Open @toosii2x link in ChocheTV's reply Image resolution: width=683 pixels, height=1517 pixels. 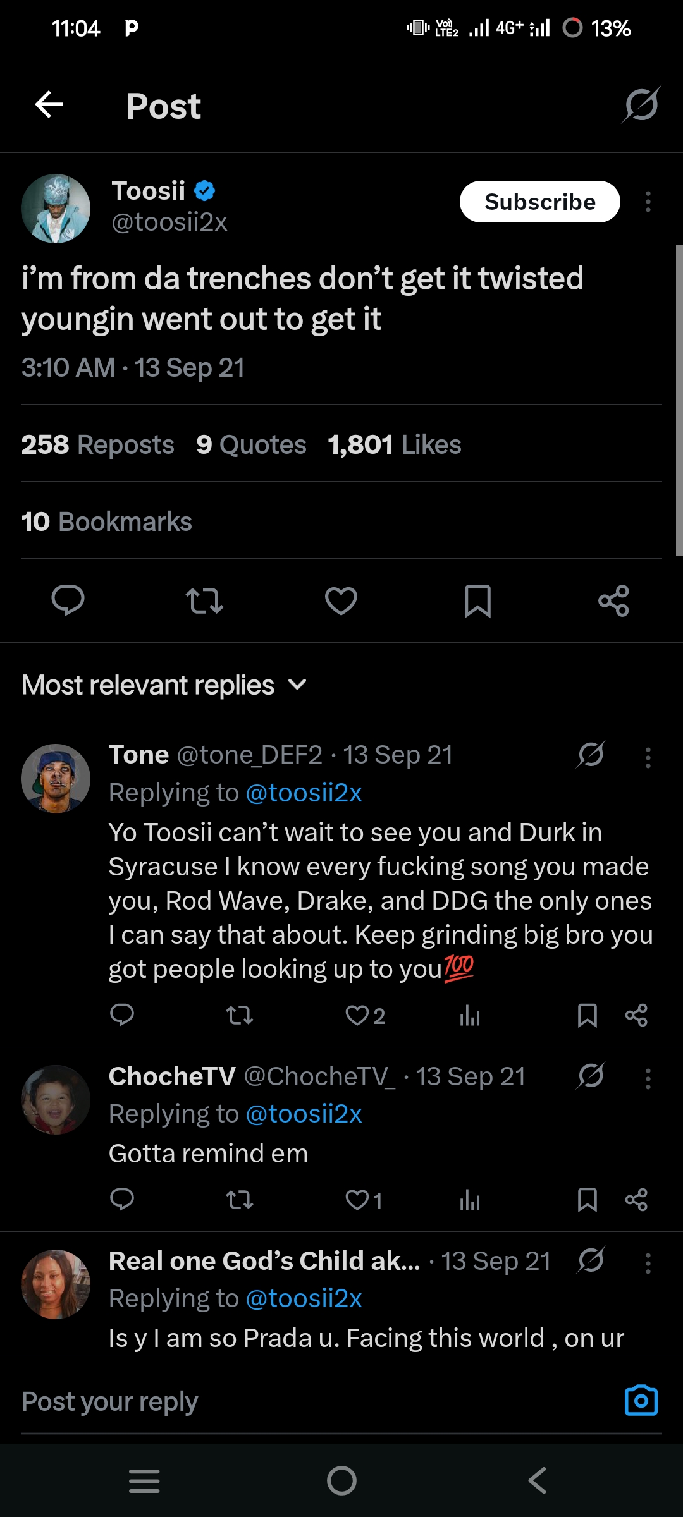pos(303,1114)
